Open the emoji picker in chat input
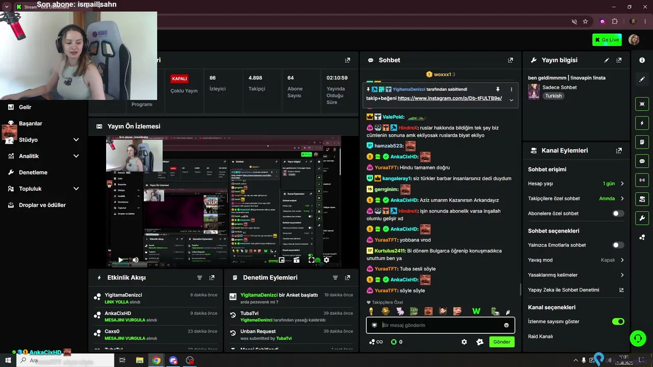 tap(506, 325)
